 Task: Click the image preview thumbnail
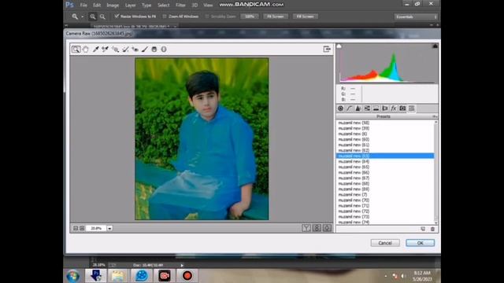click(x=202, y=139)
